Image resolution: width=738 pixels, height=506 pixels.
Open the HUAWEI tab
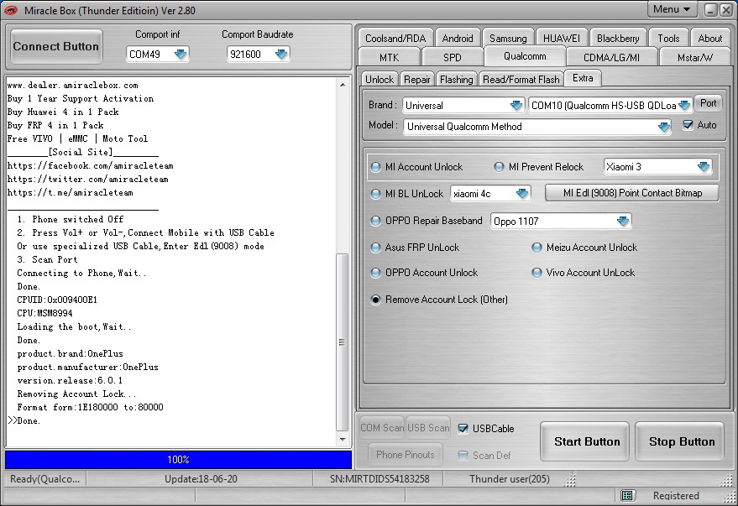[x=562, y=38]
